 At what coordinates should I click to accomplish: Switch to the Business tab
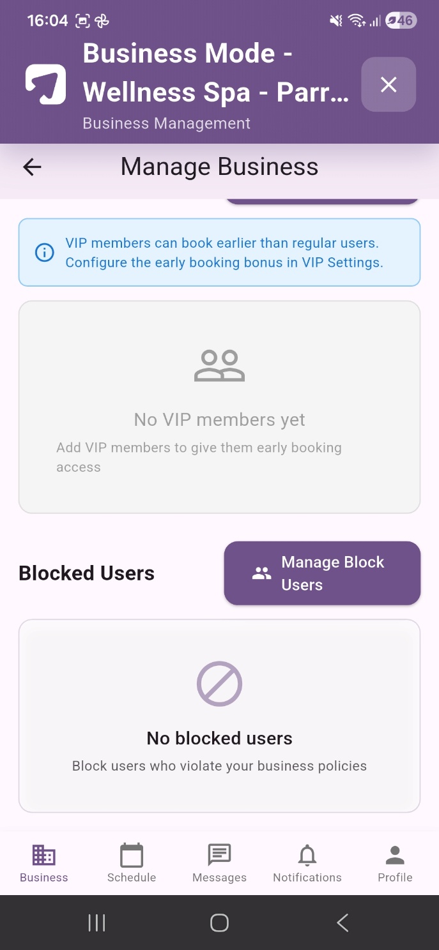pos(44,863)
